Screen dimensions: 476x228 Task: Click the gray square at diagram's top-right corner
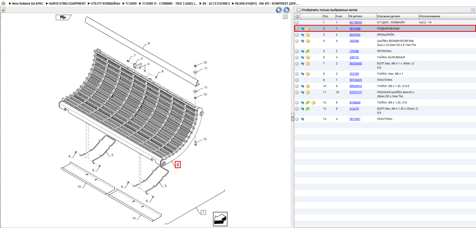point(285,17)
